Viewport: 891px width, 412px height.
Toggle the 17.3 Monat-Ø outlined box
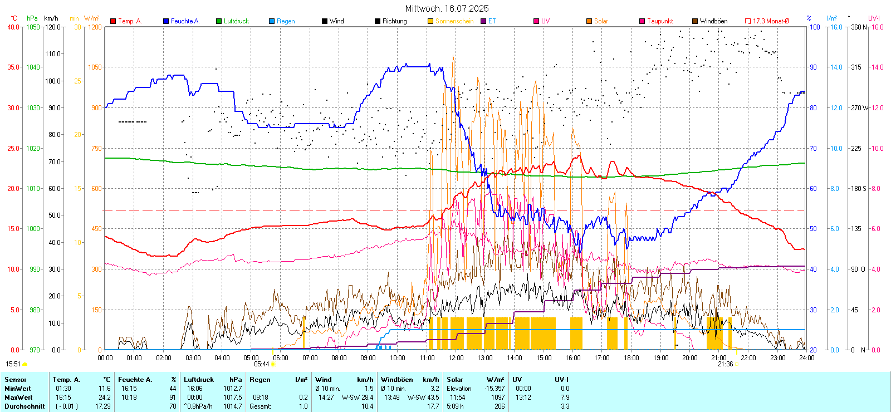(748, 21)
